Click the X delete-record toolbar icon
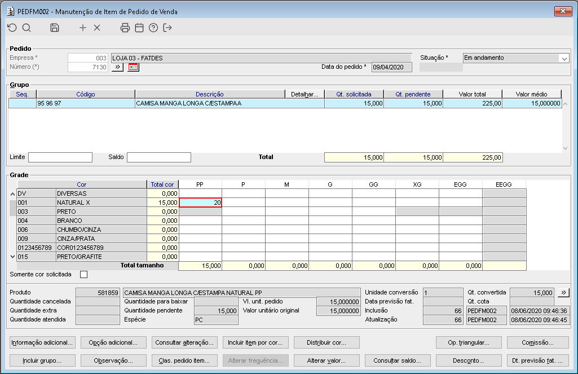This screenshot has height=374, width=578. pyautogui.click(x=97, y=28)
